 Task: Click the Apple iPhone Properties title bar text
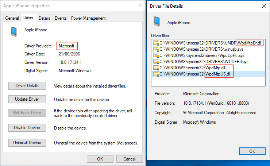(27, 6)
